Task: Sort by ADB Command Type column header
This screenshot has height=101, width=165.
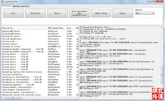Action: click(x=56, y=28)
